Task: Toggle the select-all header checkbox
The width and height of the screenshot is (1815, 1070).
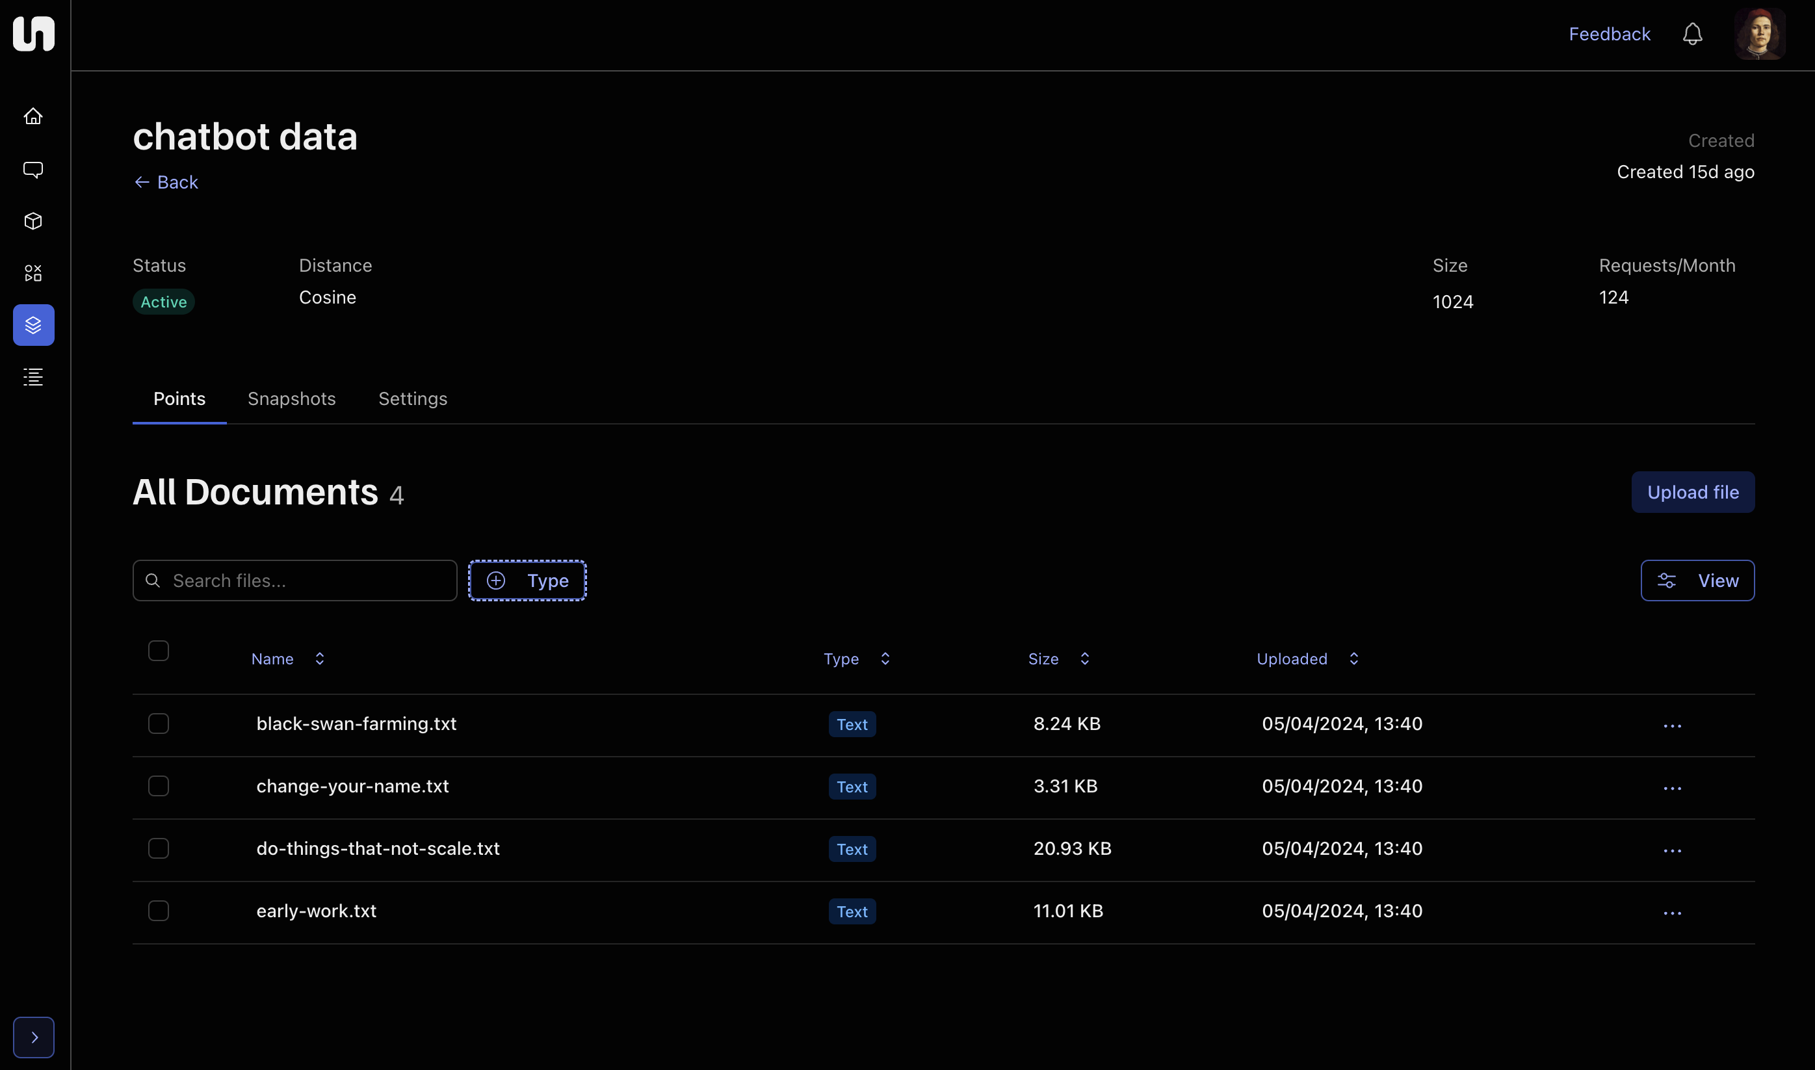Action: (159, 650)
